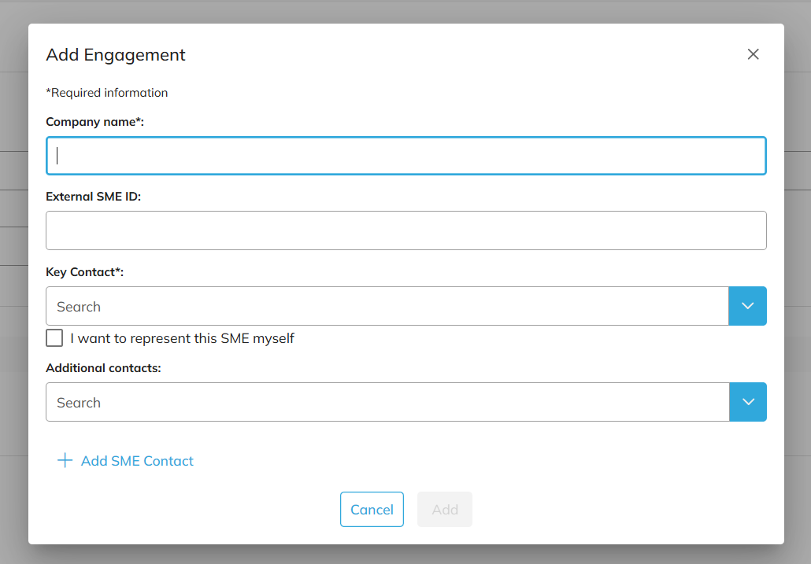Click the 'I want to represent this SME myself' label

pos(182,338)
